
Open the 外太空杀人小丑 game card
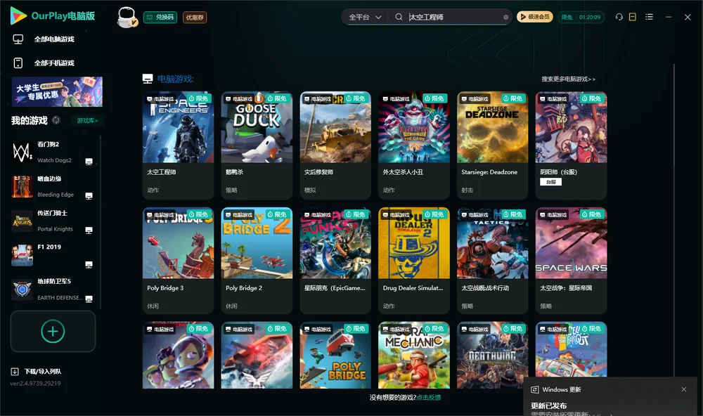(x=414, y=145)
